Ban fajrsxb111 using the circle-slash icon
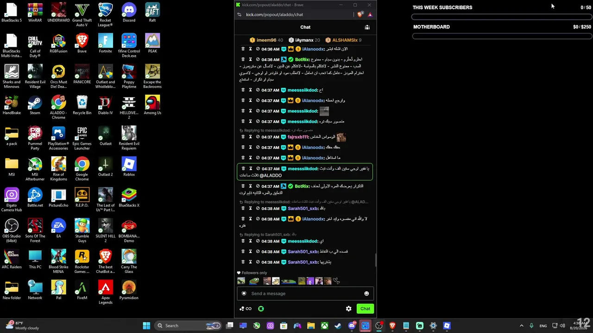 click(x=258, y=137)
